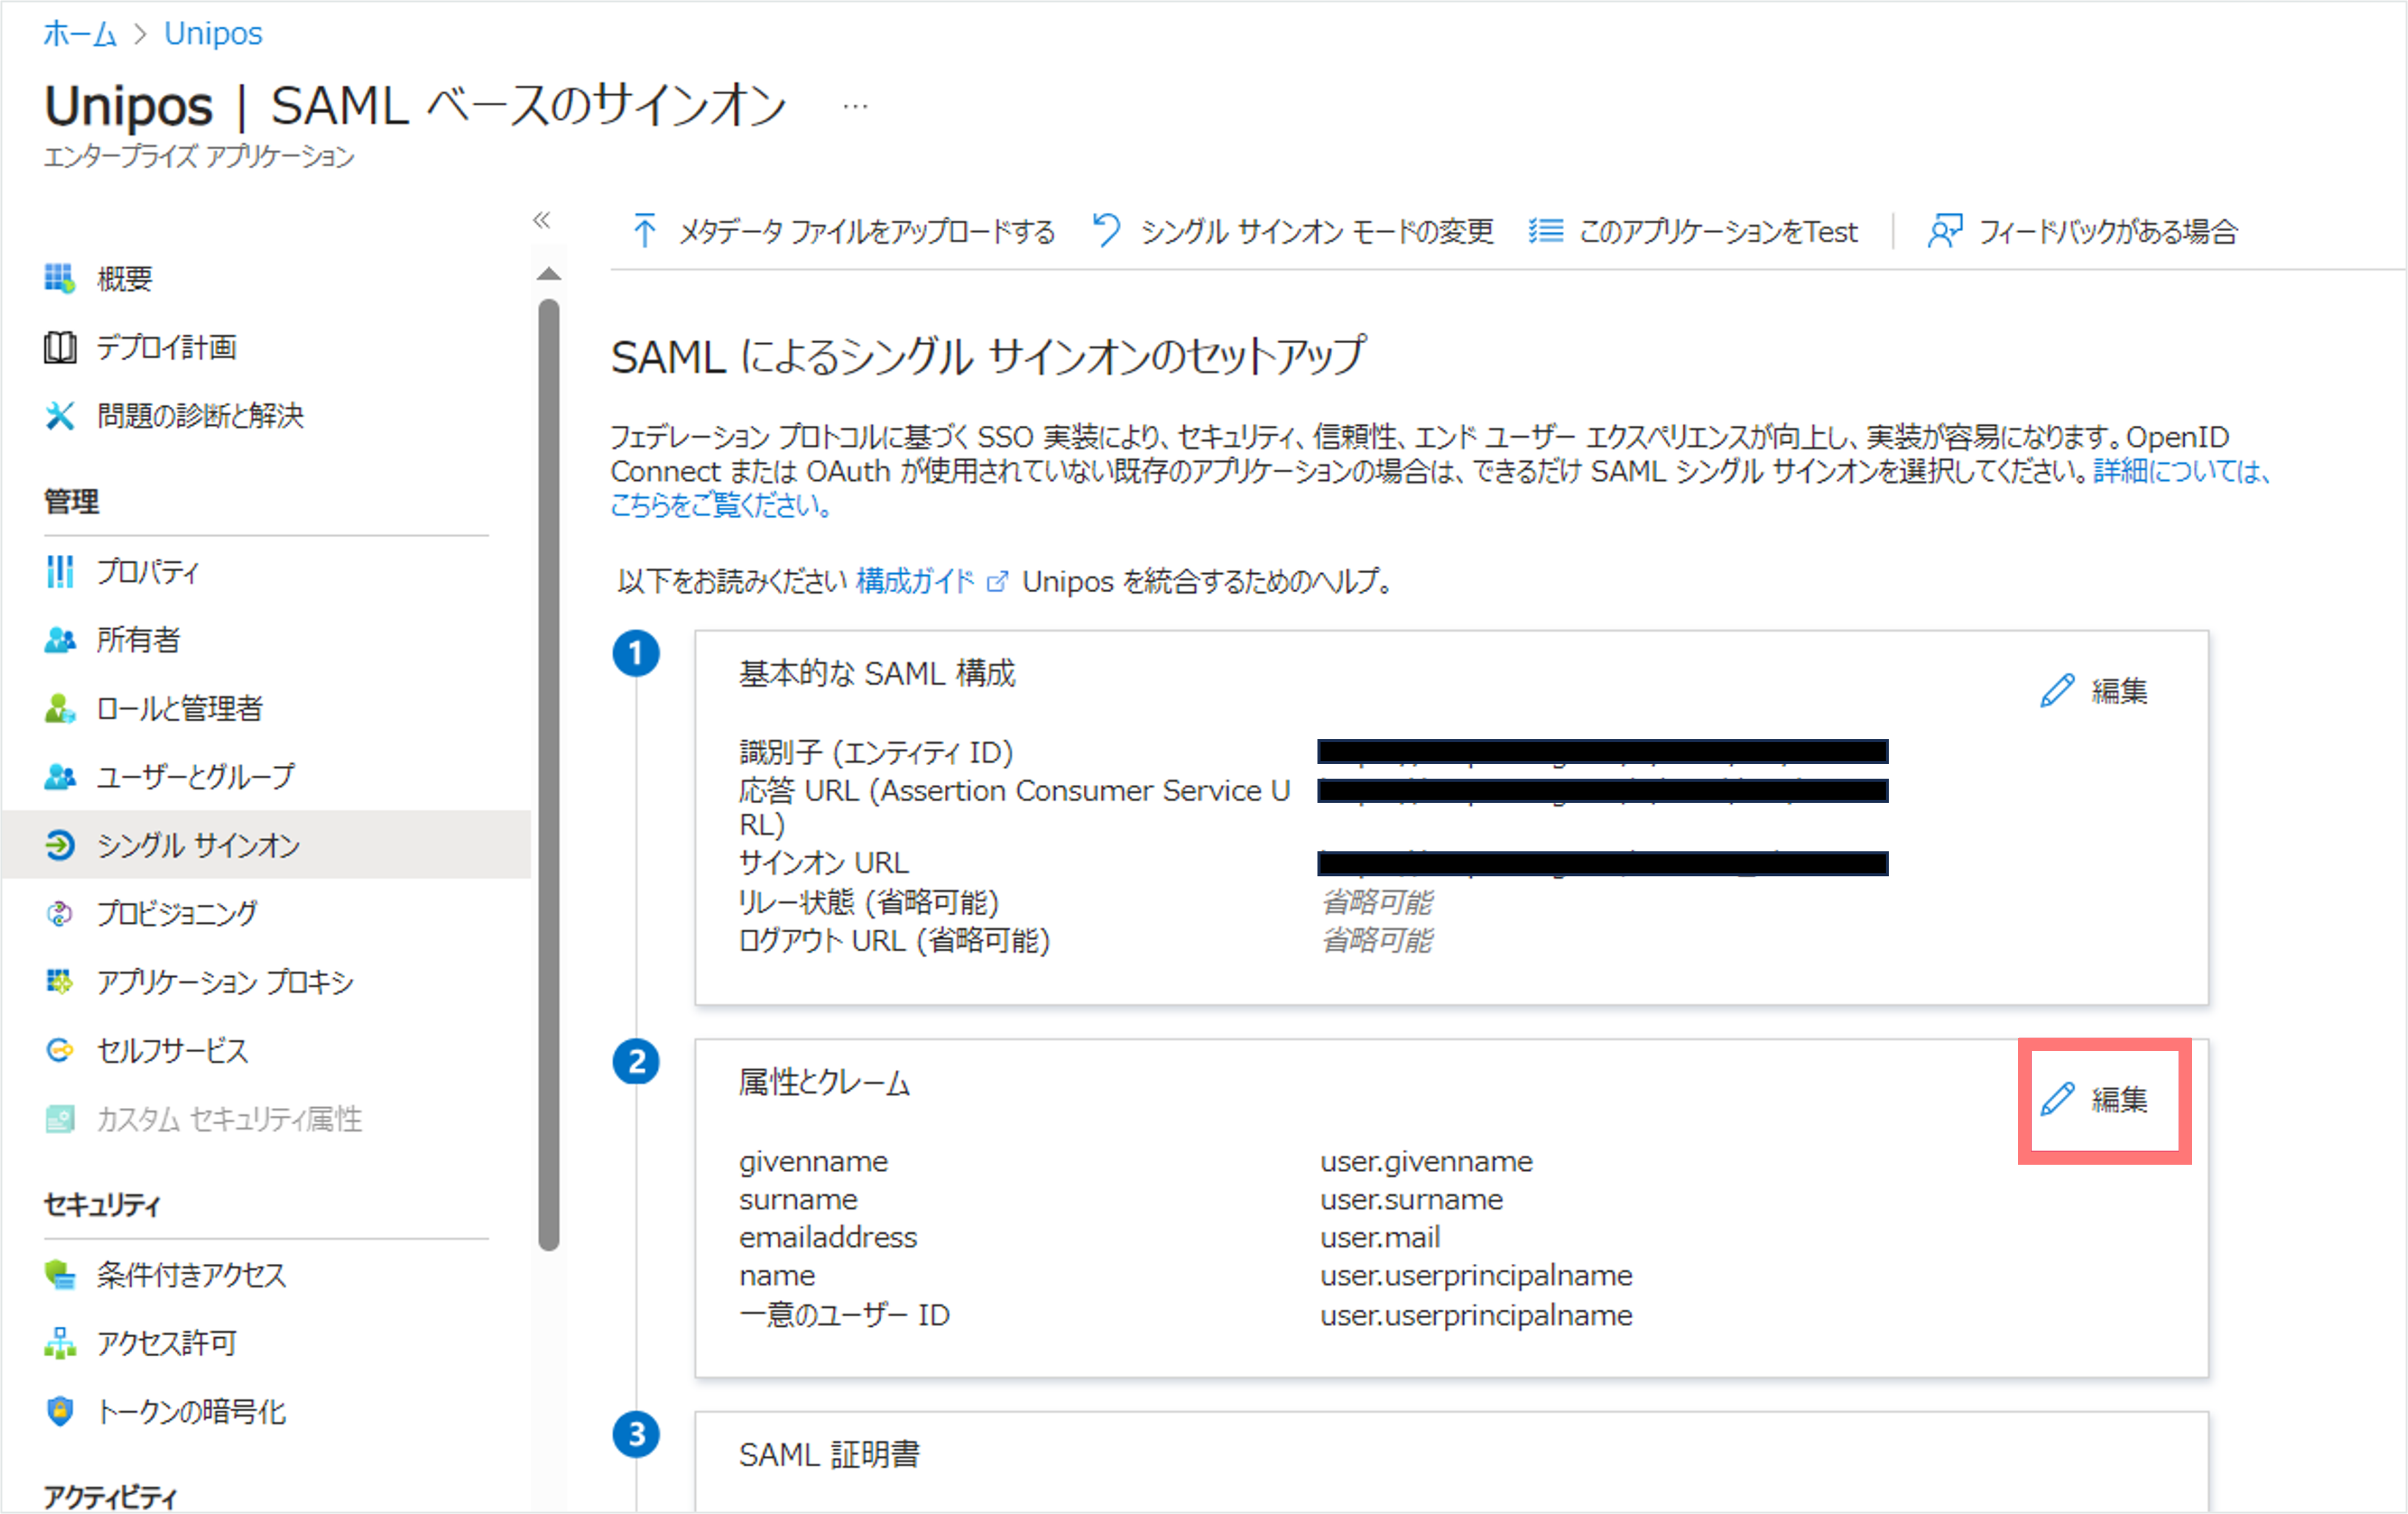Click メタデータ ファイルをアップロードする button

pos(843,231)
